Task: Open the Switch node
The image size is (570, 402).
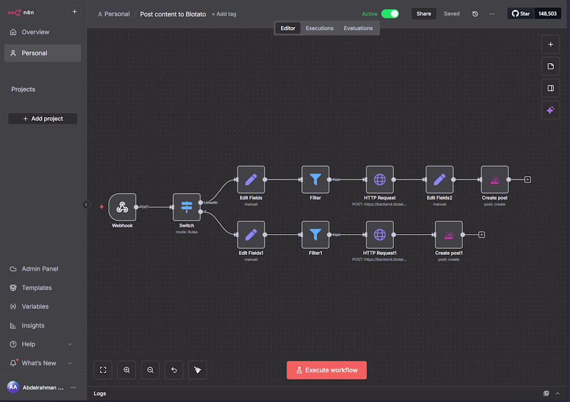Action: [187, 207]
